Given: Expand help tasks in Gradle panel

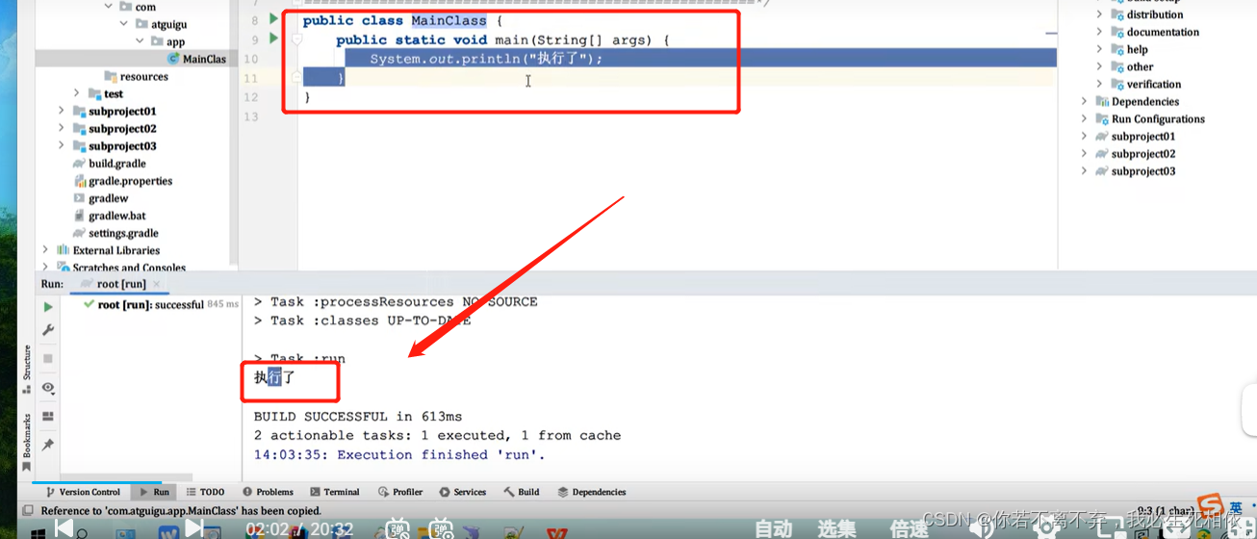Looking at the screenshot, I should 1099,49.
